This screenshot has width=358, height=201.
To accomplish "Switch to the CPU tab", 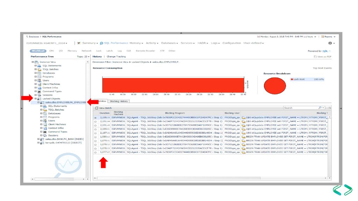I will [x=52, y=51].
